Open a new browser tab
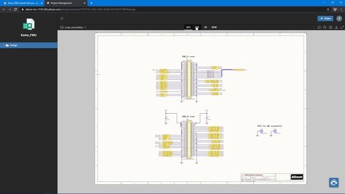 [91, 3]
